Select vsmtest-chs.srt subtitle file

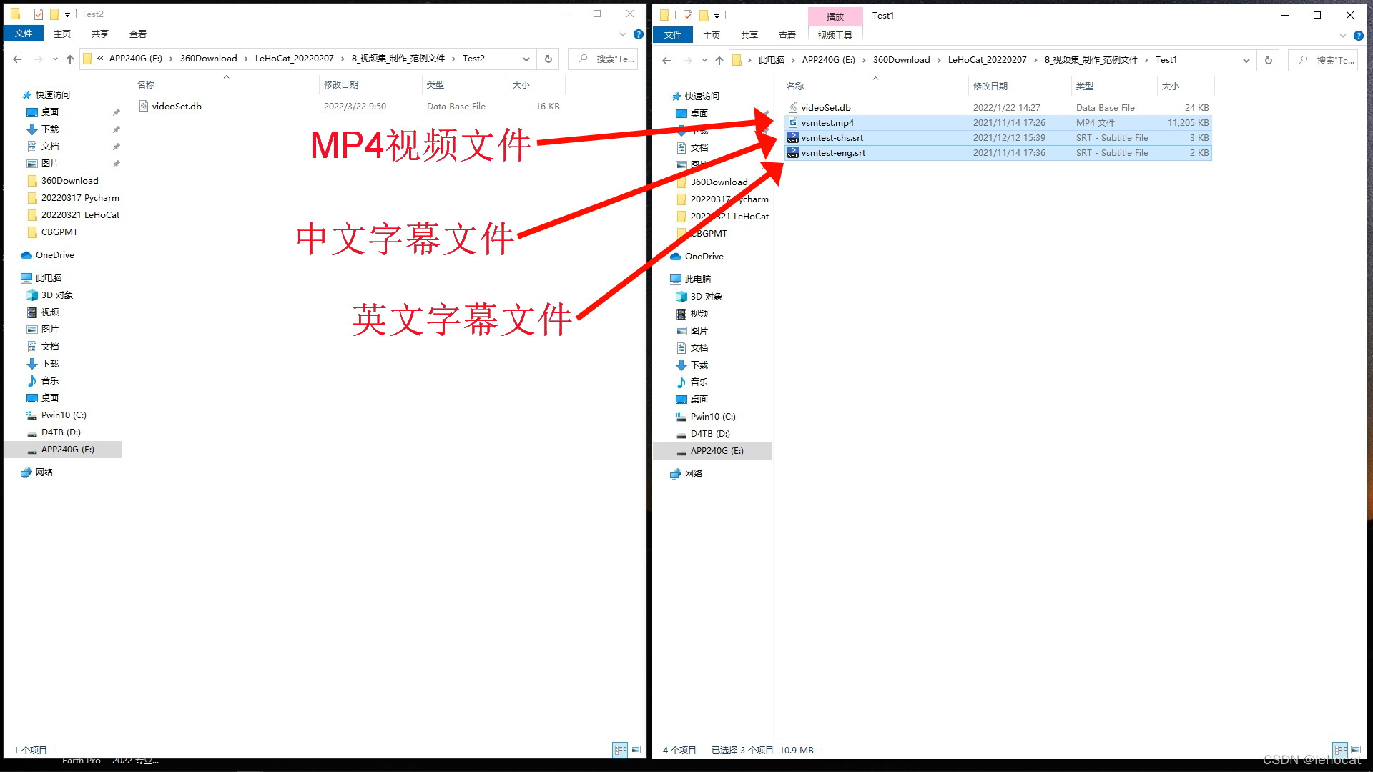point(832,137)
